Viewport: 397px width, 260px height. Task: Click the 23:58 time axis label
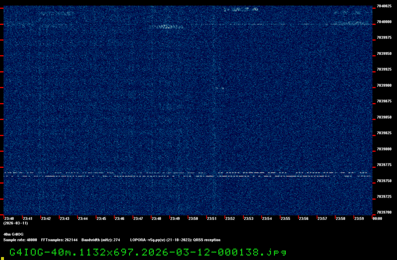pos(340,218)
